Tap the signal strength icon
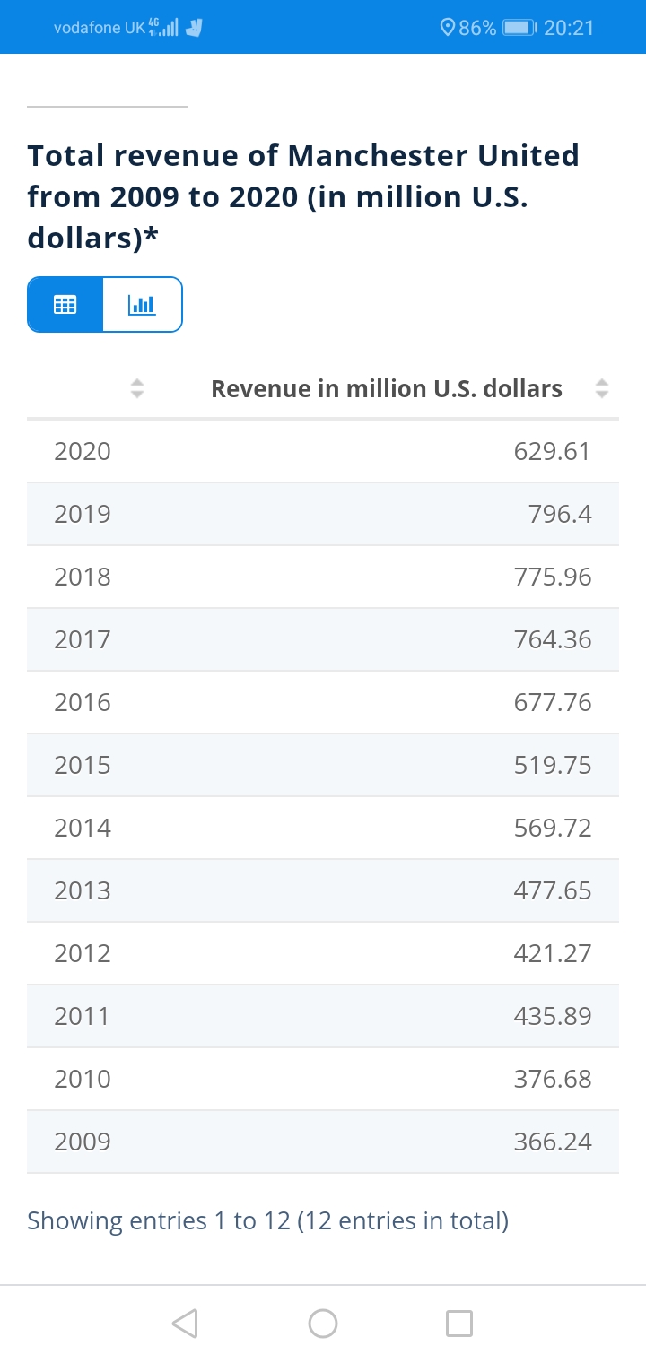The width and height of the screenshot is (646, 1363). point(164,28)
